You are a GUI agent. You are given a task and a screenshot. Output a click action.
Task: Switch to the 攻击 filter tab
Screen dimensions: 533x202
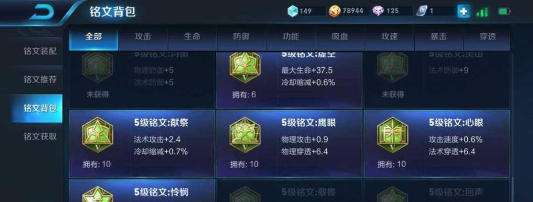click(143, 37)
